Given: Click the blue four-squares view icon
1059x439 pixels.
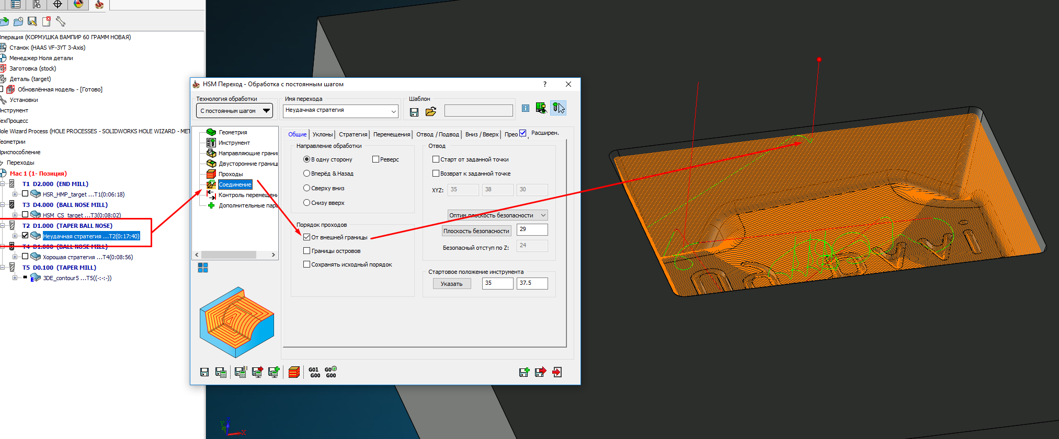Looking at the screenshot, I should pos(203,268).
